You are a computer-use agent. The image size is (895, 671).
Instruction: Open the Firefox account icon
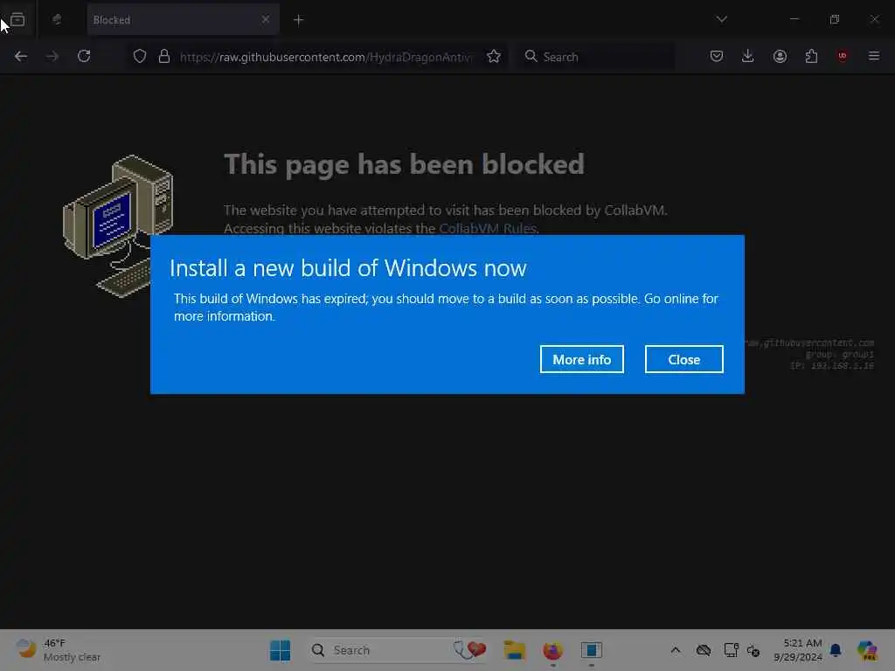tap(780, 56)
